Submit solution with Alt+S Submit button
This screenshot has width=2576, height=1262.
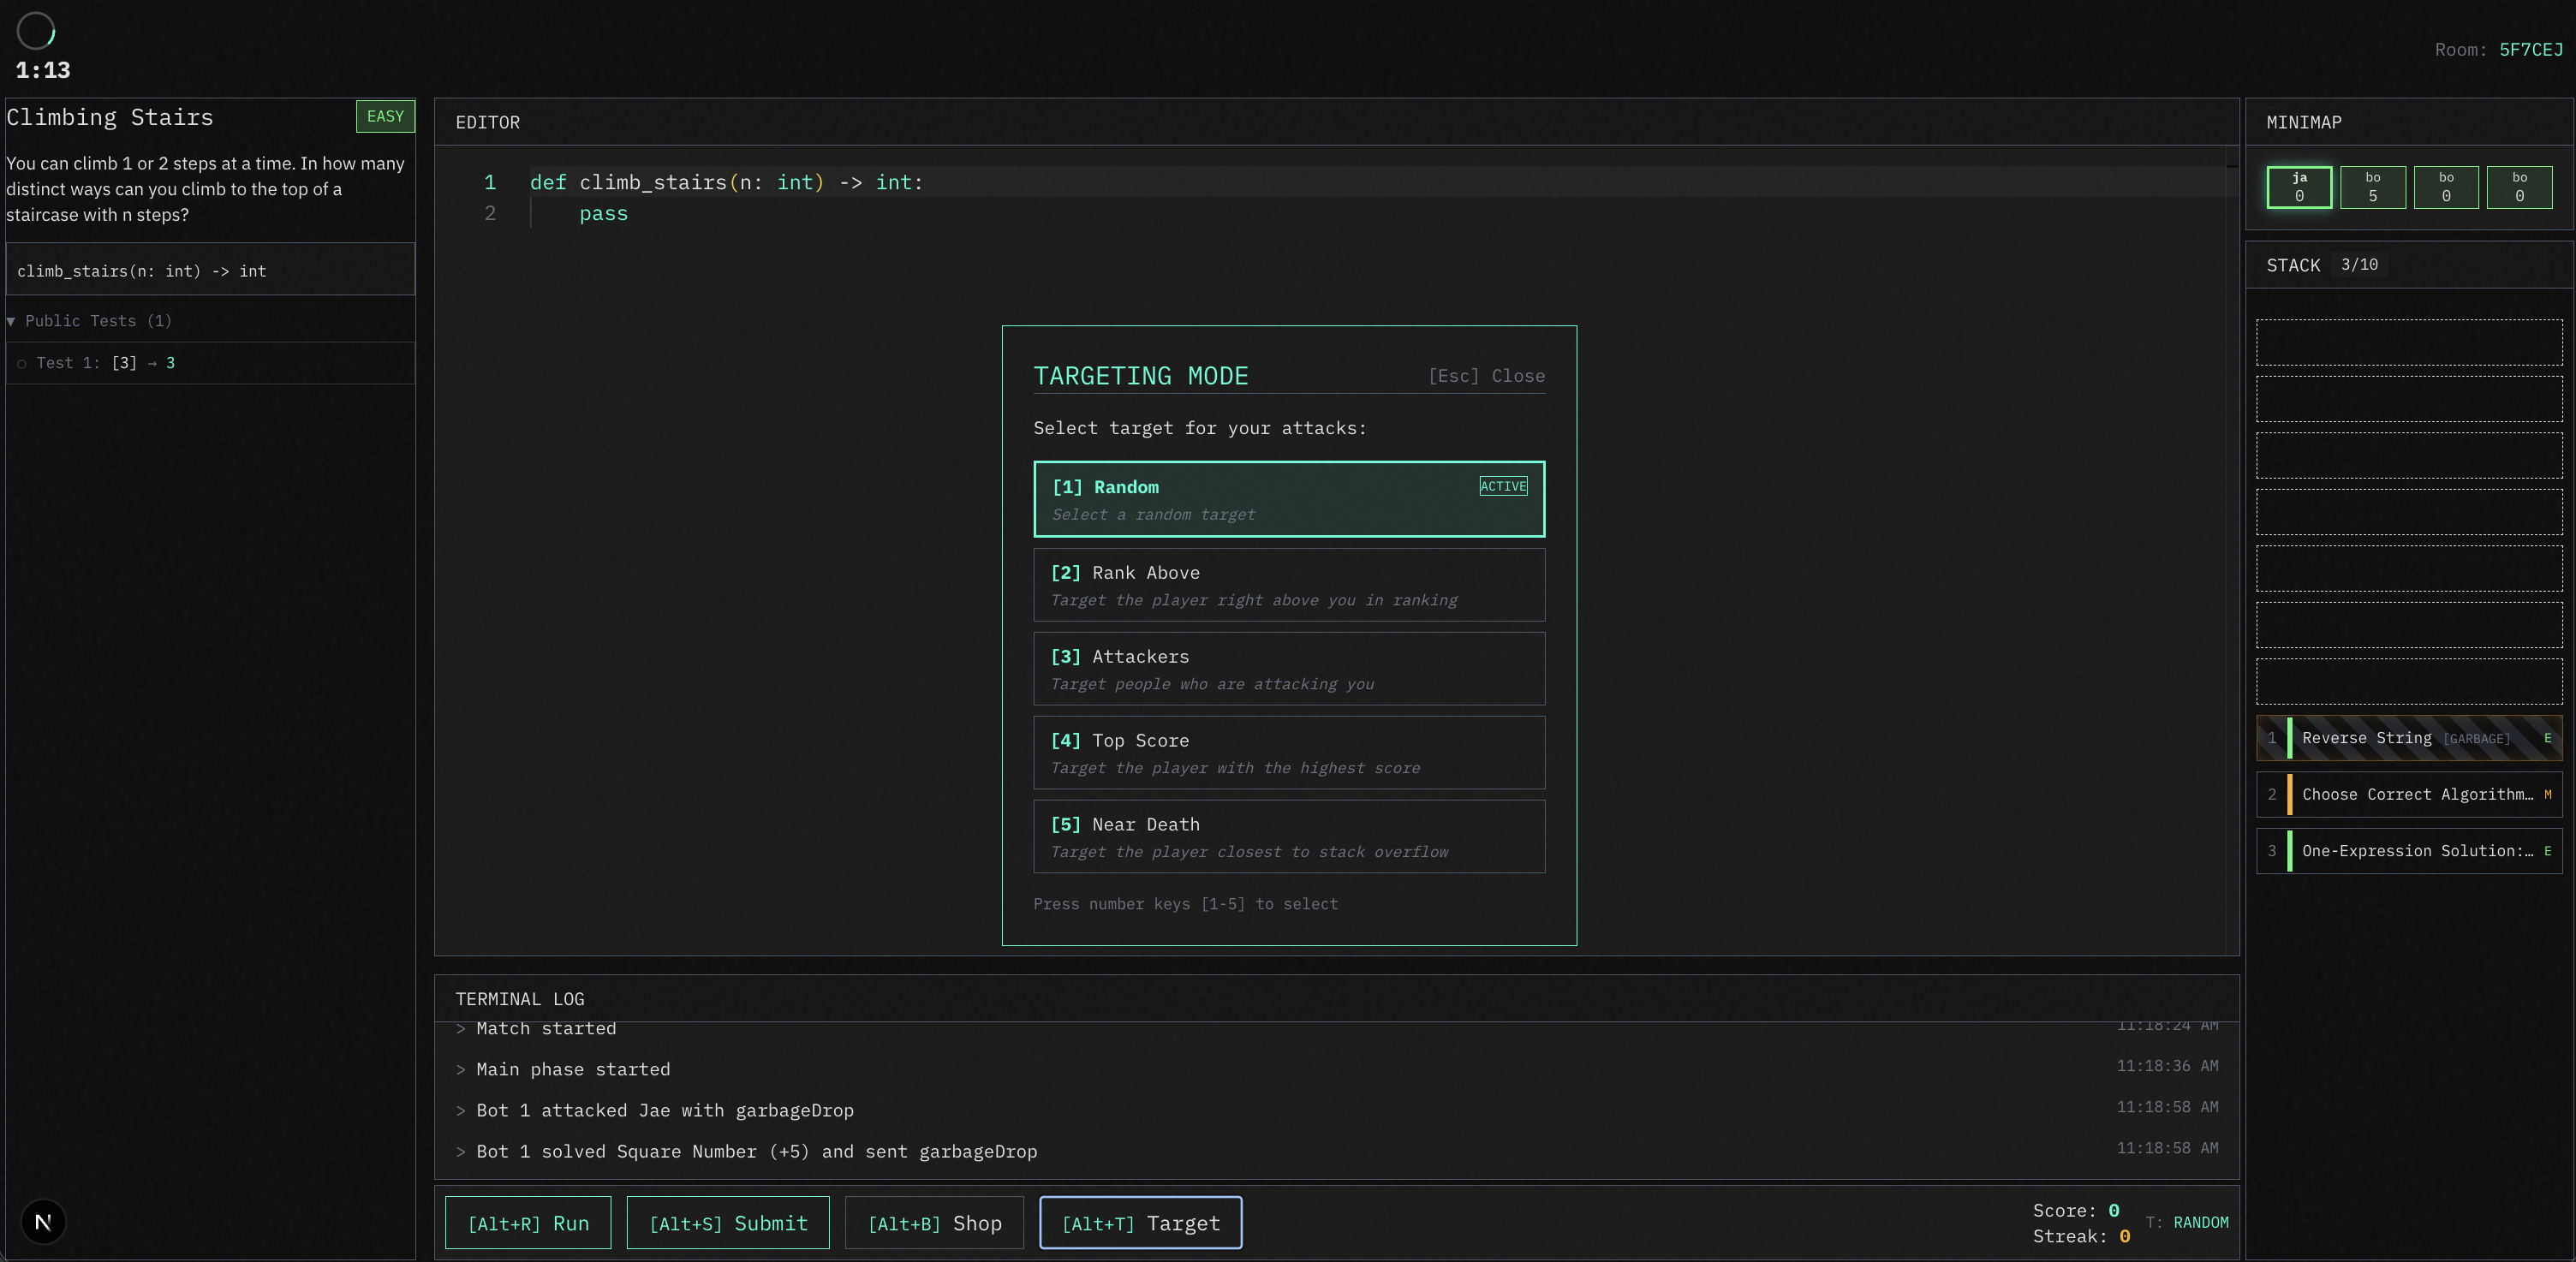pyautogui.click(x=727, y=1222)
